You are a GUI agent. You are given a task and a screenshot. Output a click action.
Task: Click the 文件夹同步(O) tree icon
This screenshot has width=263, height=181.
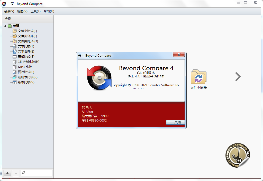15,41
